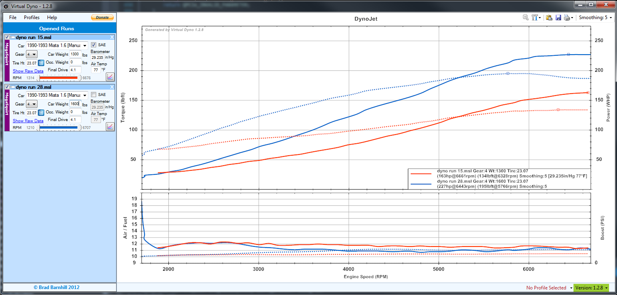Open tire height calculator for dyno run 15

tap(41, 63)
